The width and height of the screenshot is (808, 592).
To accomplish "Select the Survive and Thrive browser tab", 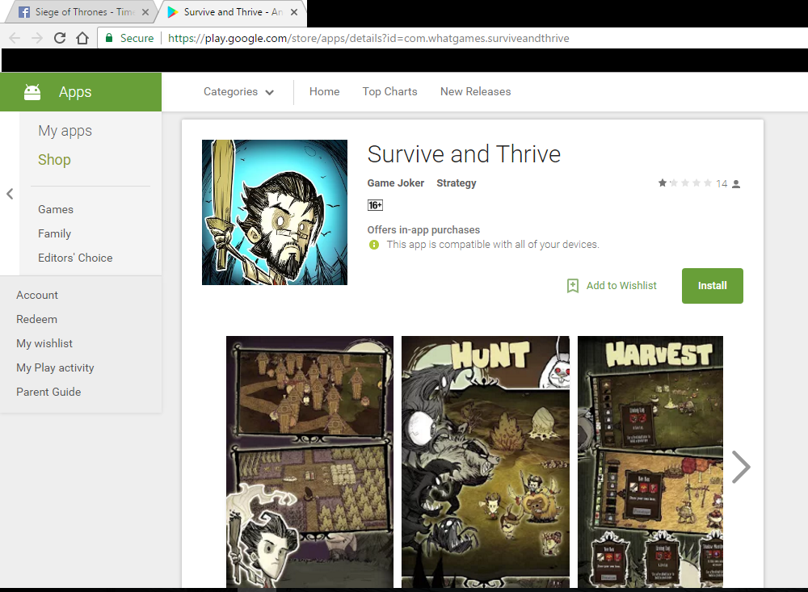I will point(232,12).
